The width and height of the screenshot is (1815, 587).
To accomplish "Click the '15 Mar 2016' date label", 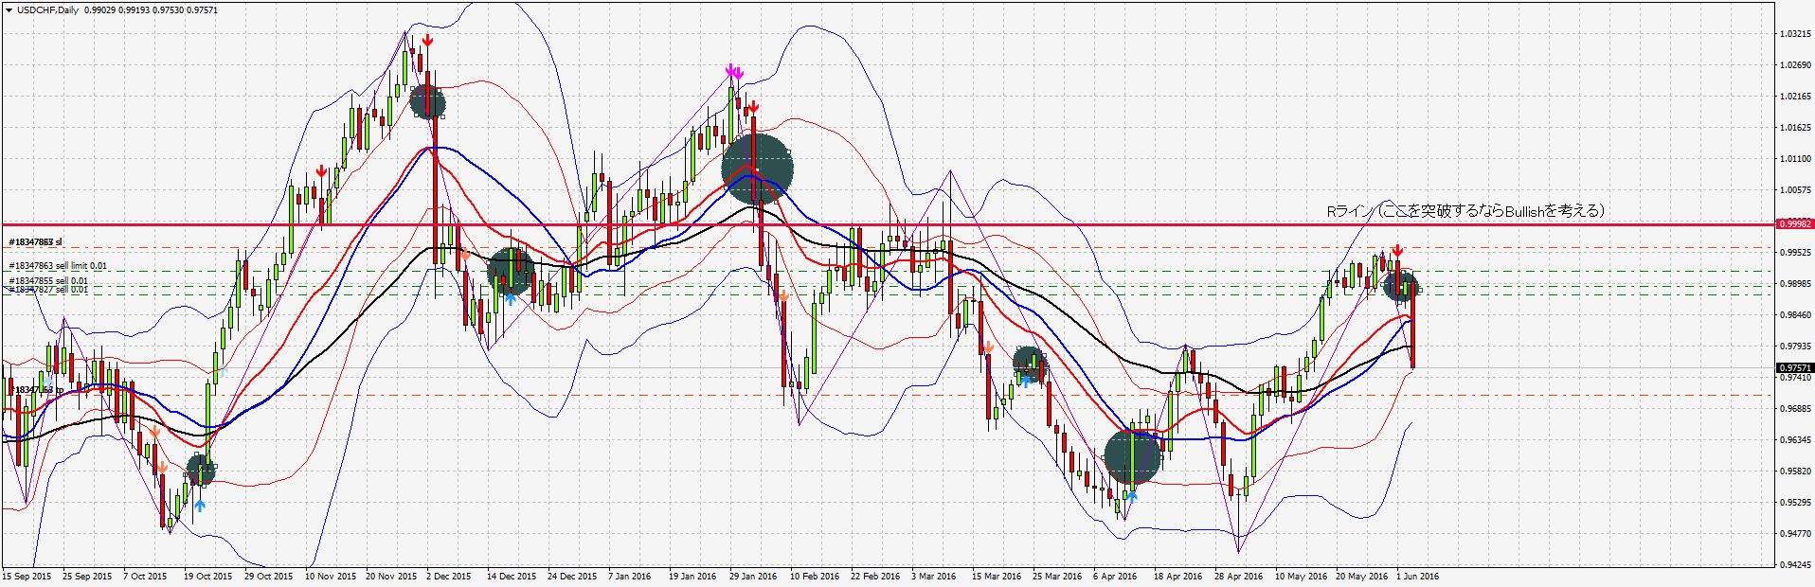I will 997,577.
